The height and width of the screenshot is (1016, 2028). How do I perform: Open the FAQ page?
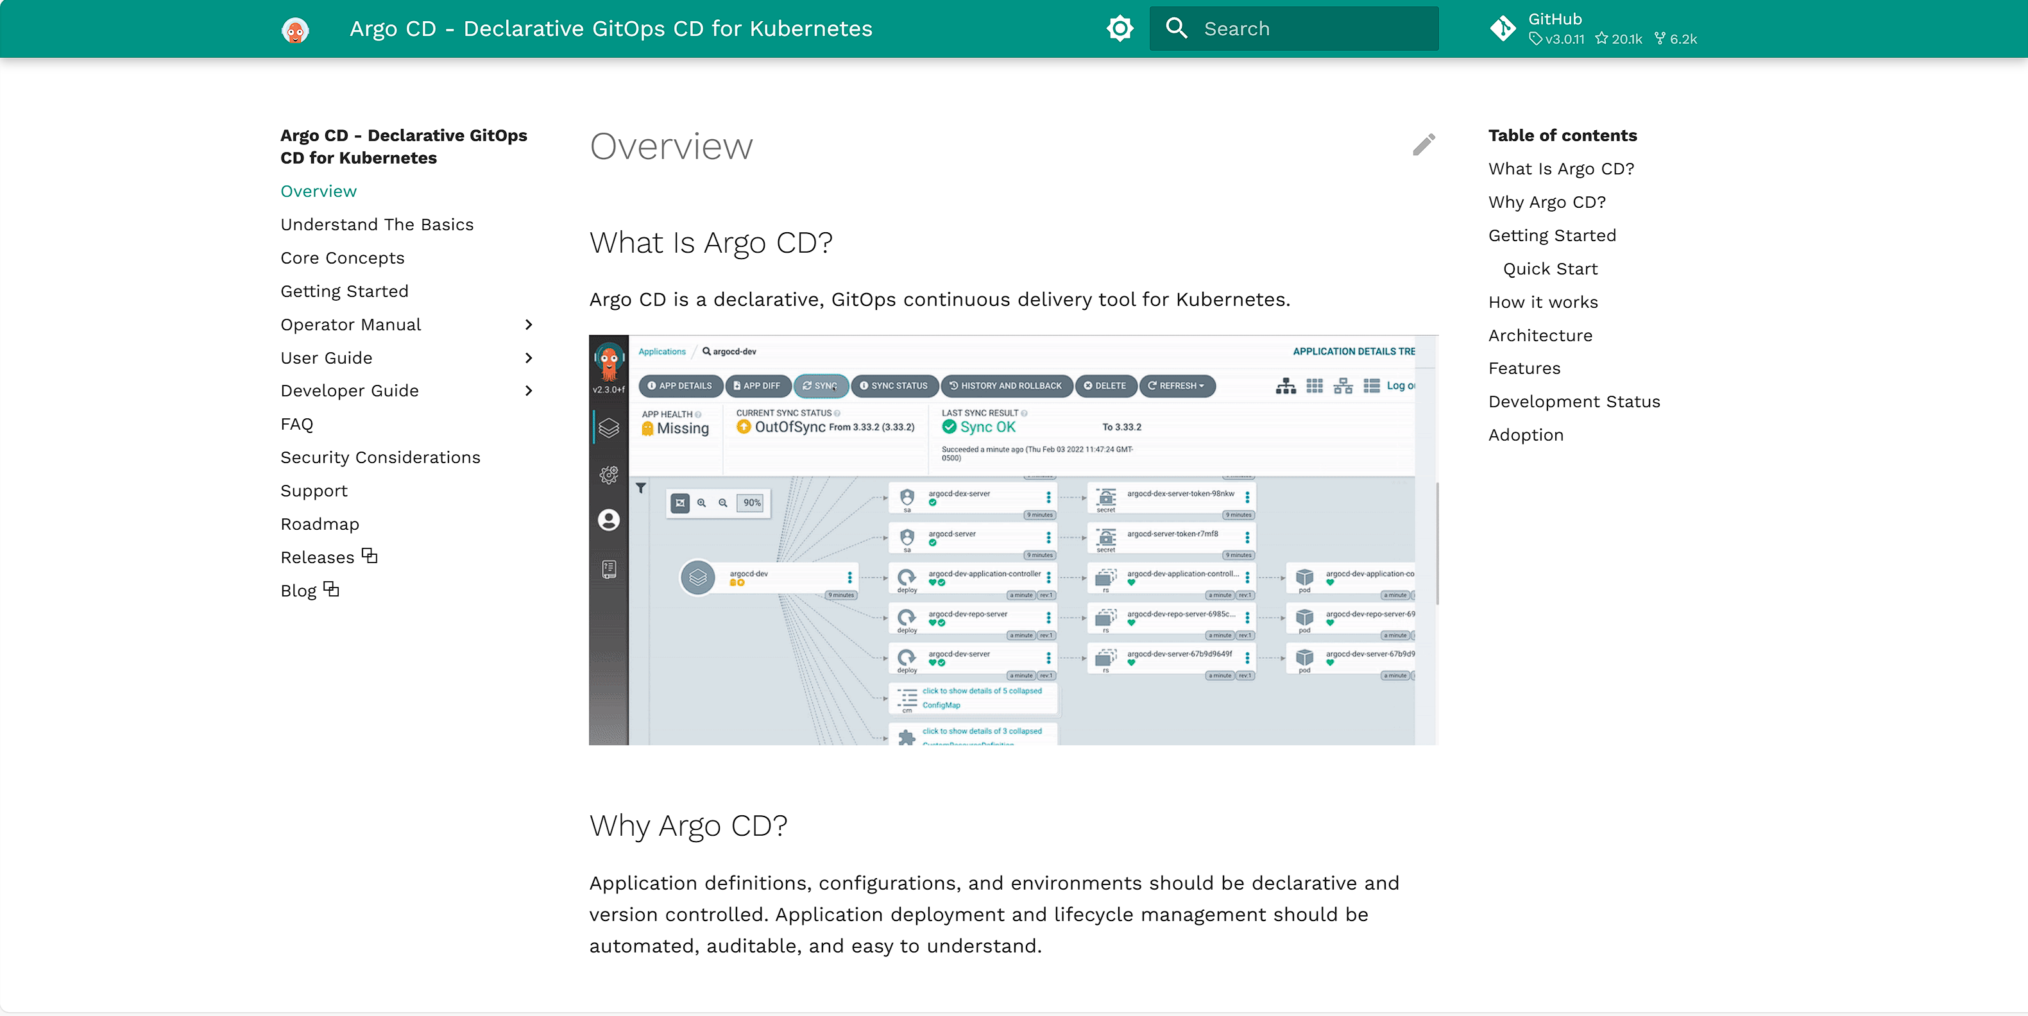click(x=297, y=424)
